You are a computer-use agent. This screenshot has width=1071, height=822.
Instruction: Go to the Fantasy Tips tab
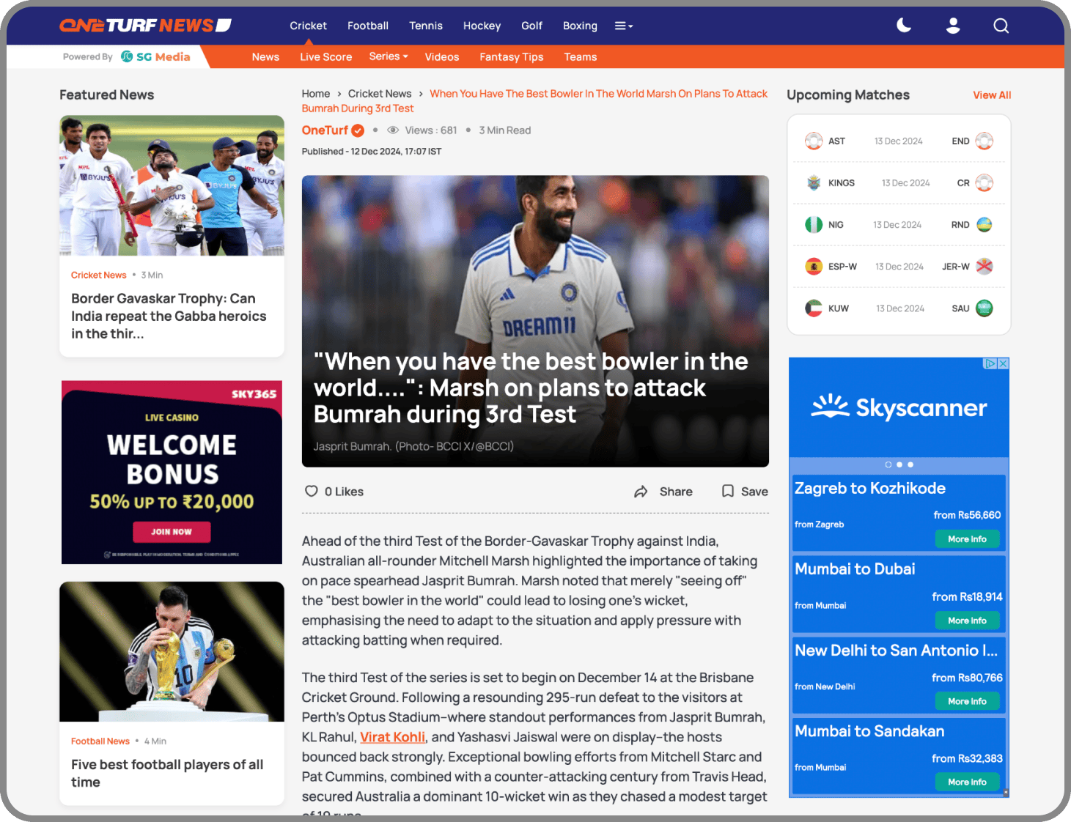click(x=512, y=56)
